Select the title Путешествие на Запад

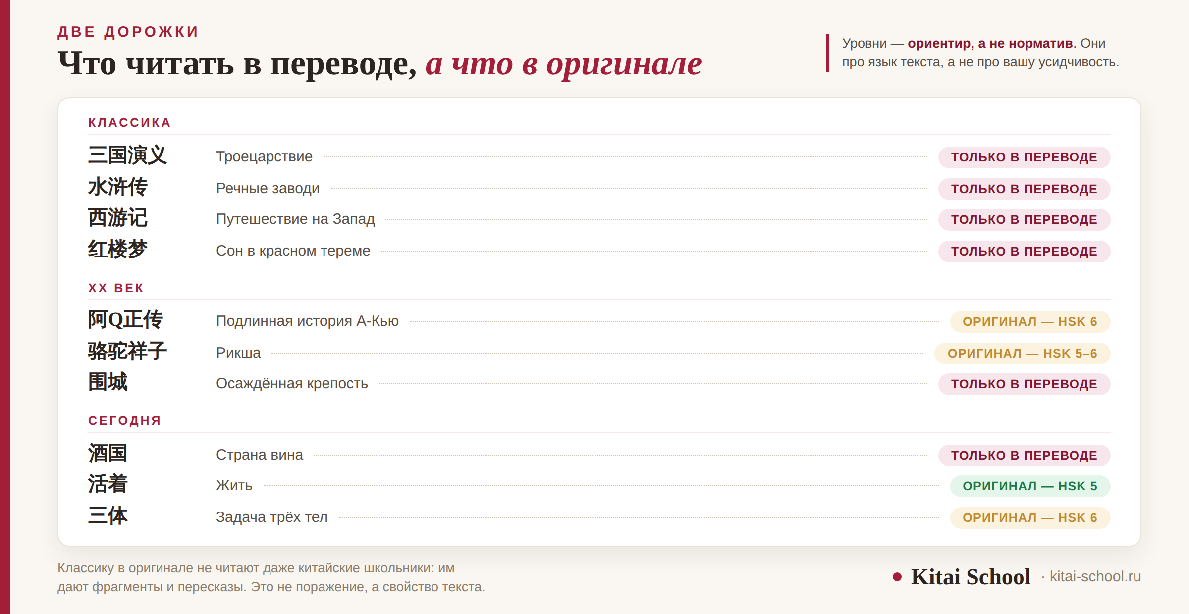tap(295, 219)
